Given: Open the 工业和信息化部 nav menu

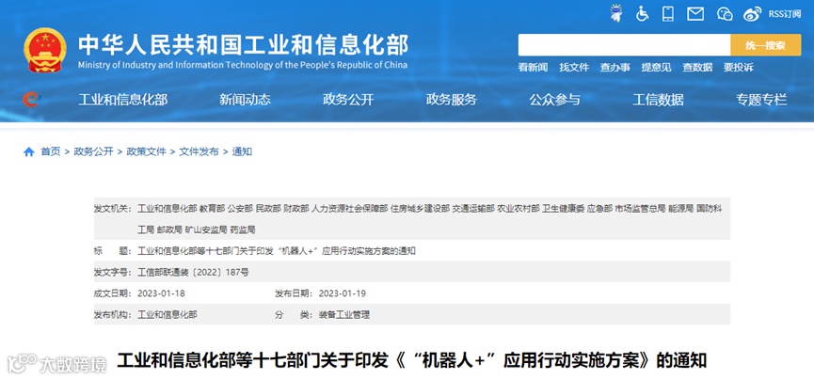Looking at the screenshot, I should tap(123, 99).
